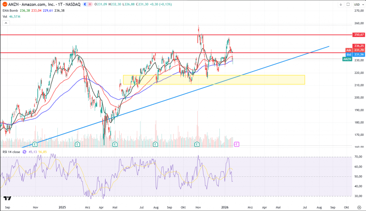Click the down arrow icon beside USD
The width and height of the screenshot is (366, 211).
coord(341,4)
